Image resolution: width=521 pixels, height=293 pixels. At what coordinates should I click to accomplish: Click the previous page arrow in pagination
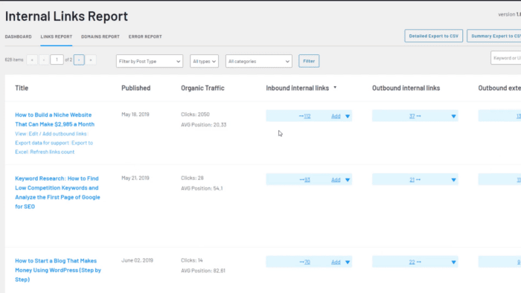pyautogui.click(x=43, y=59)
